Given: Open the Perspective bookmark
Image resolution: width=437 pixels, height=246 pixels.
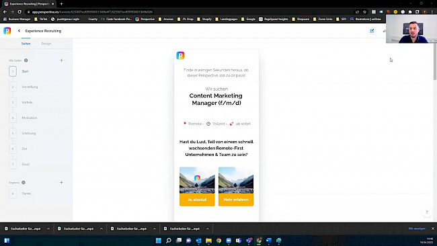Looking at the screenshot, I should (145, 19).
